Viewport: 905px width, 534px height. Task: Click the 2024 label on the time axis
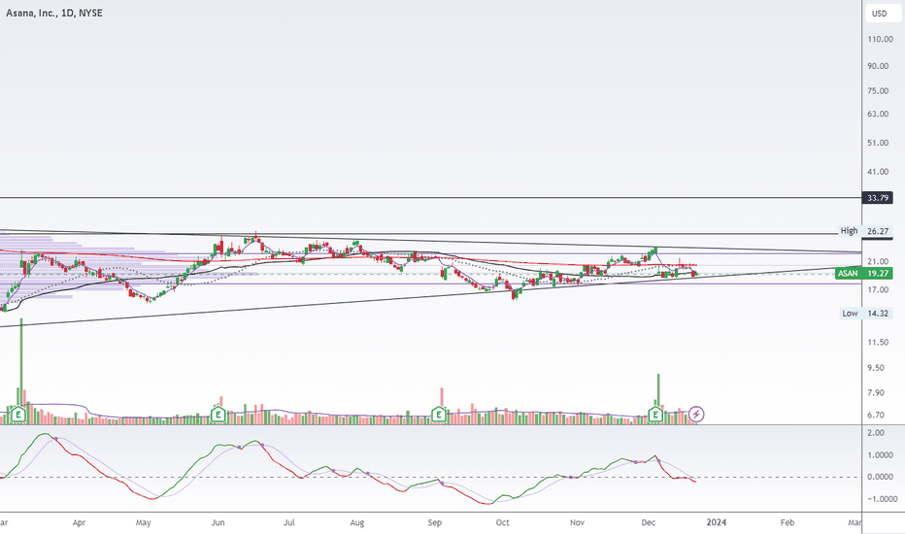pyautogui.click(x=717, y=522)
